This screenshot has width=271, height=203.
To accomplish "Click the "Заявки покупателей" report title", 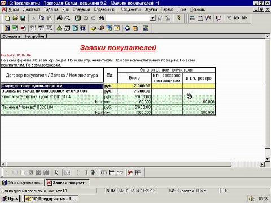I will coord(118,48).
